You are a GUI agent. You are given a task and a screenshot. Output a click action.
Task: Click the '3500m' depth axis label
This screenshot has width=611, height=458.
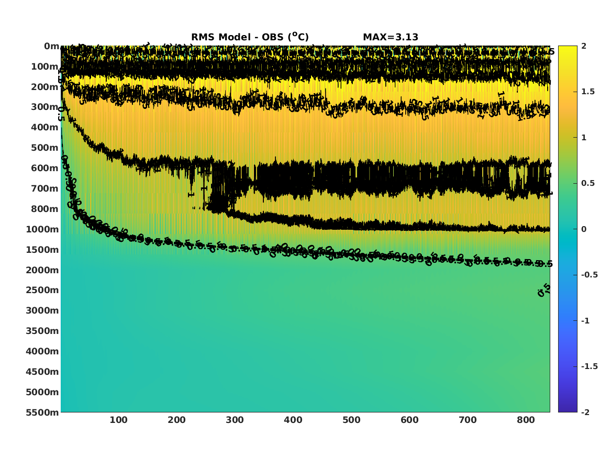click(x=42, y=331)
